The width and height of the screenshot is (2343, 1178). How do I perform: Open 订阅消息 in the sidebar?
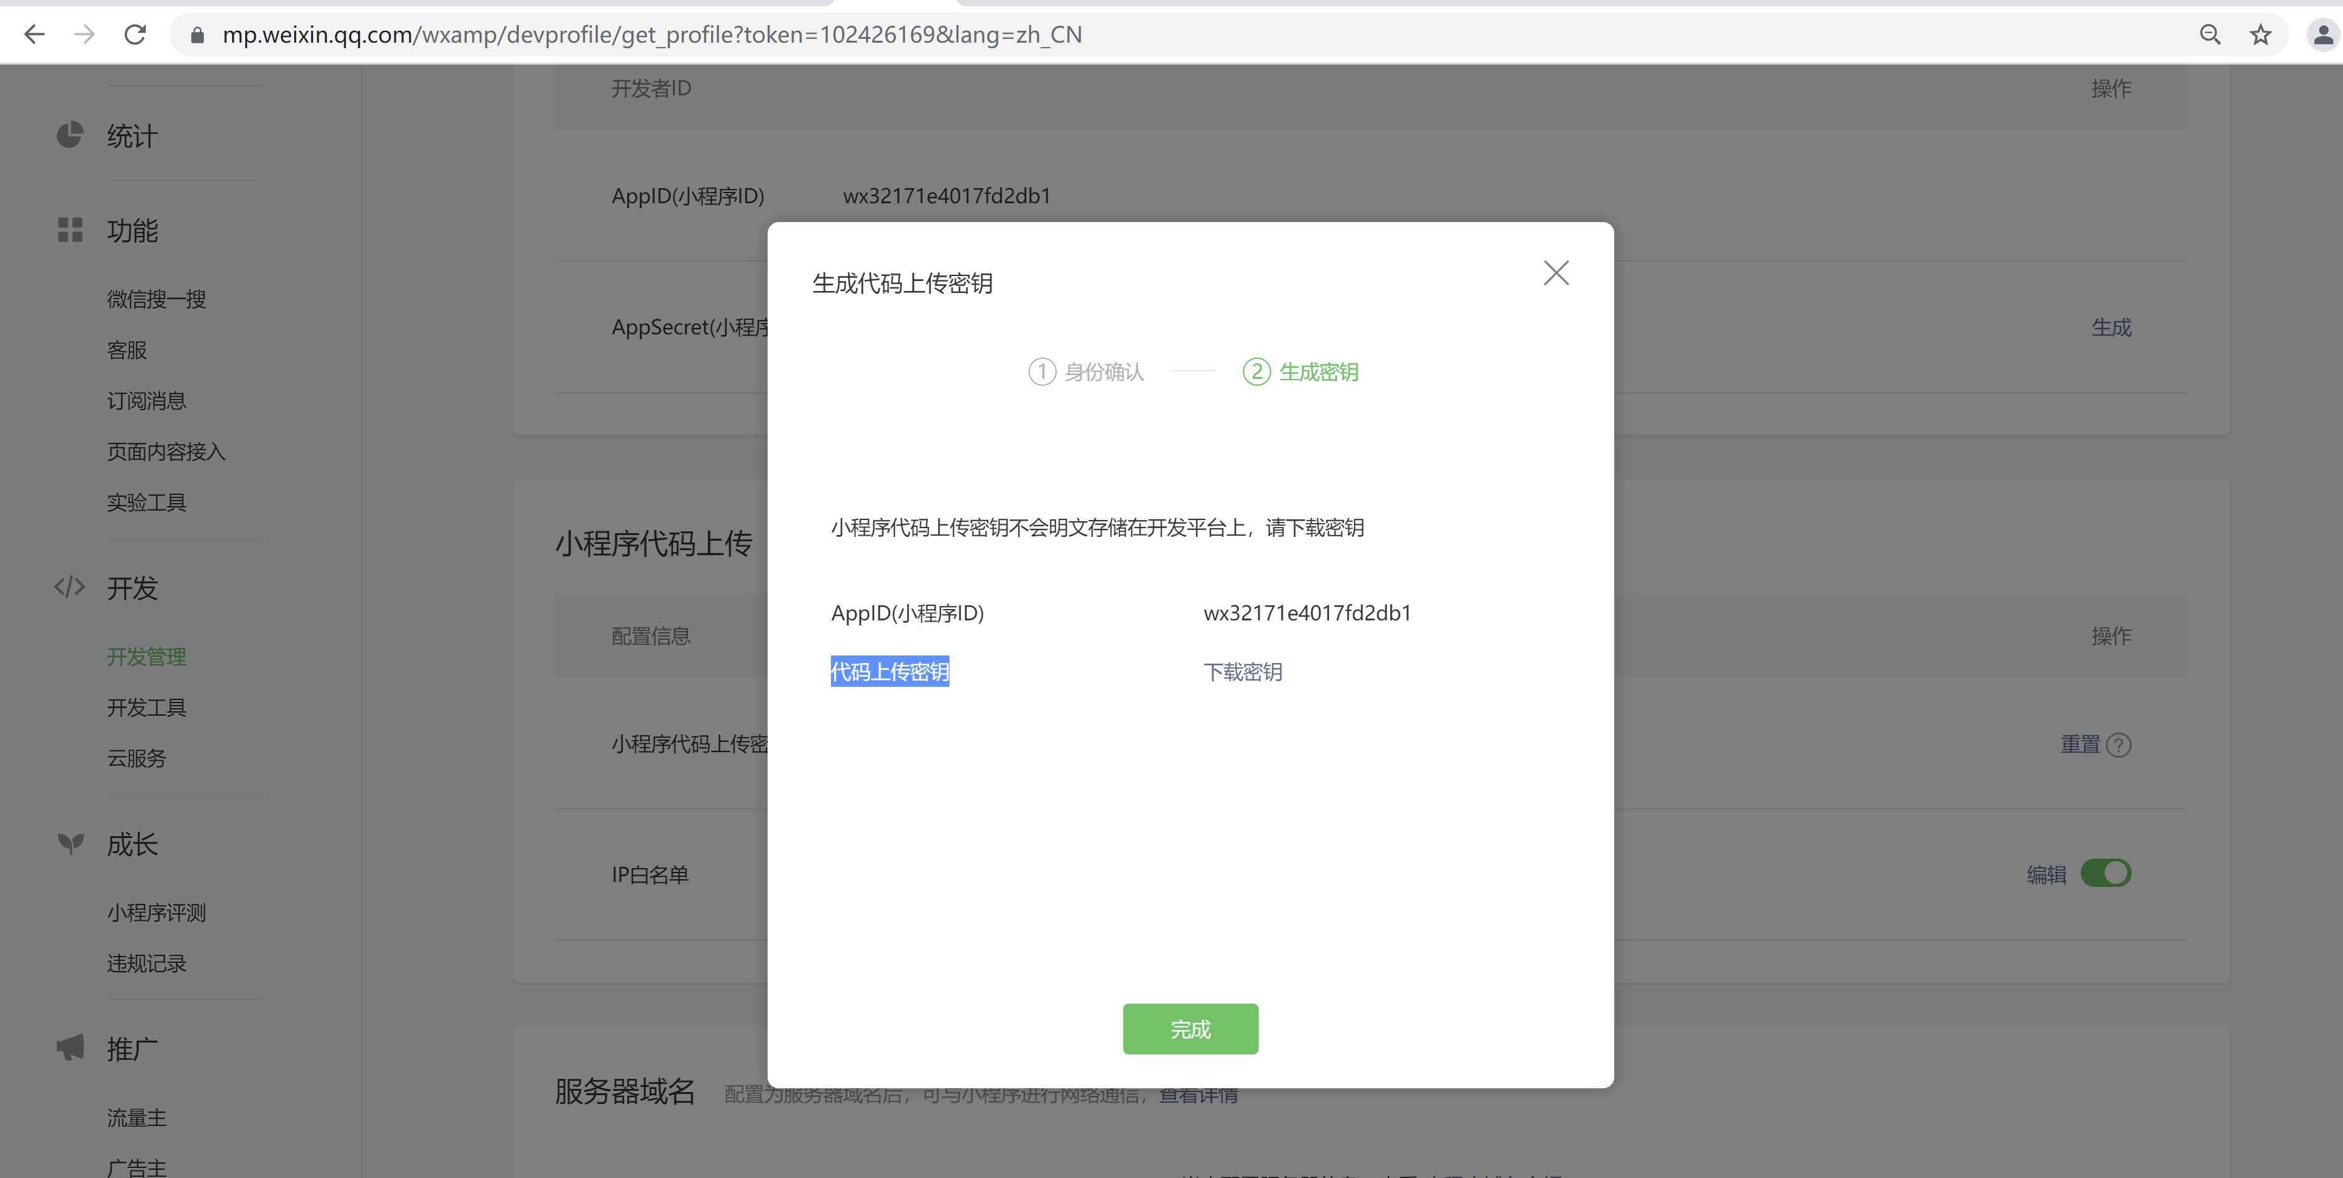[x=147, y=400]
